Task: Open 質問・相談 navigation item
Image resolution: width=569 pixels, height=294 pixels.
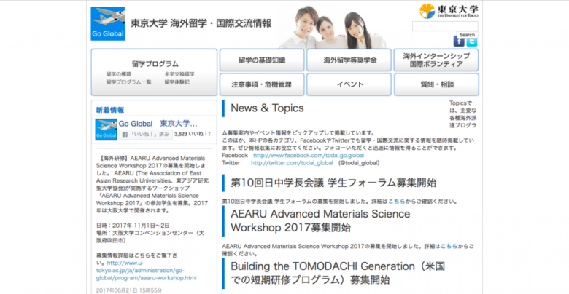Action: pyautogui.click(x=436, y=84)
